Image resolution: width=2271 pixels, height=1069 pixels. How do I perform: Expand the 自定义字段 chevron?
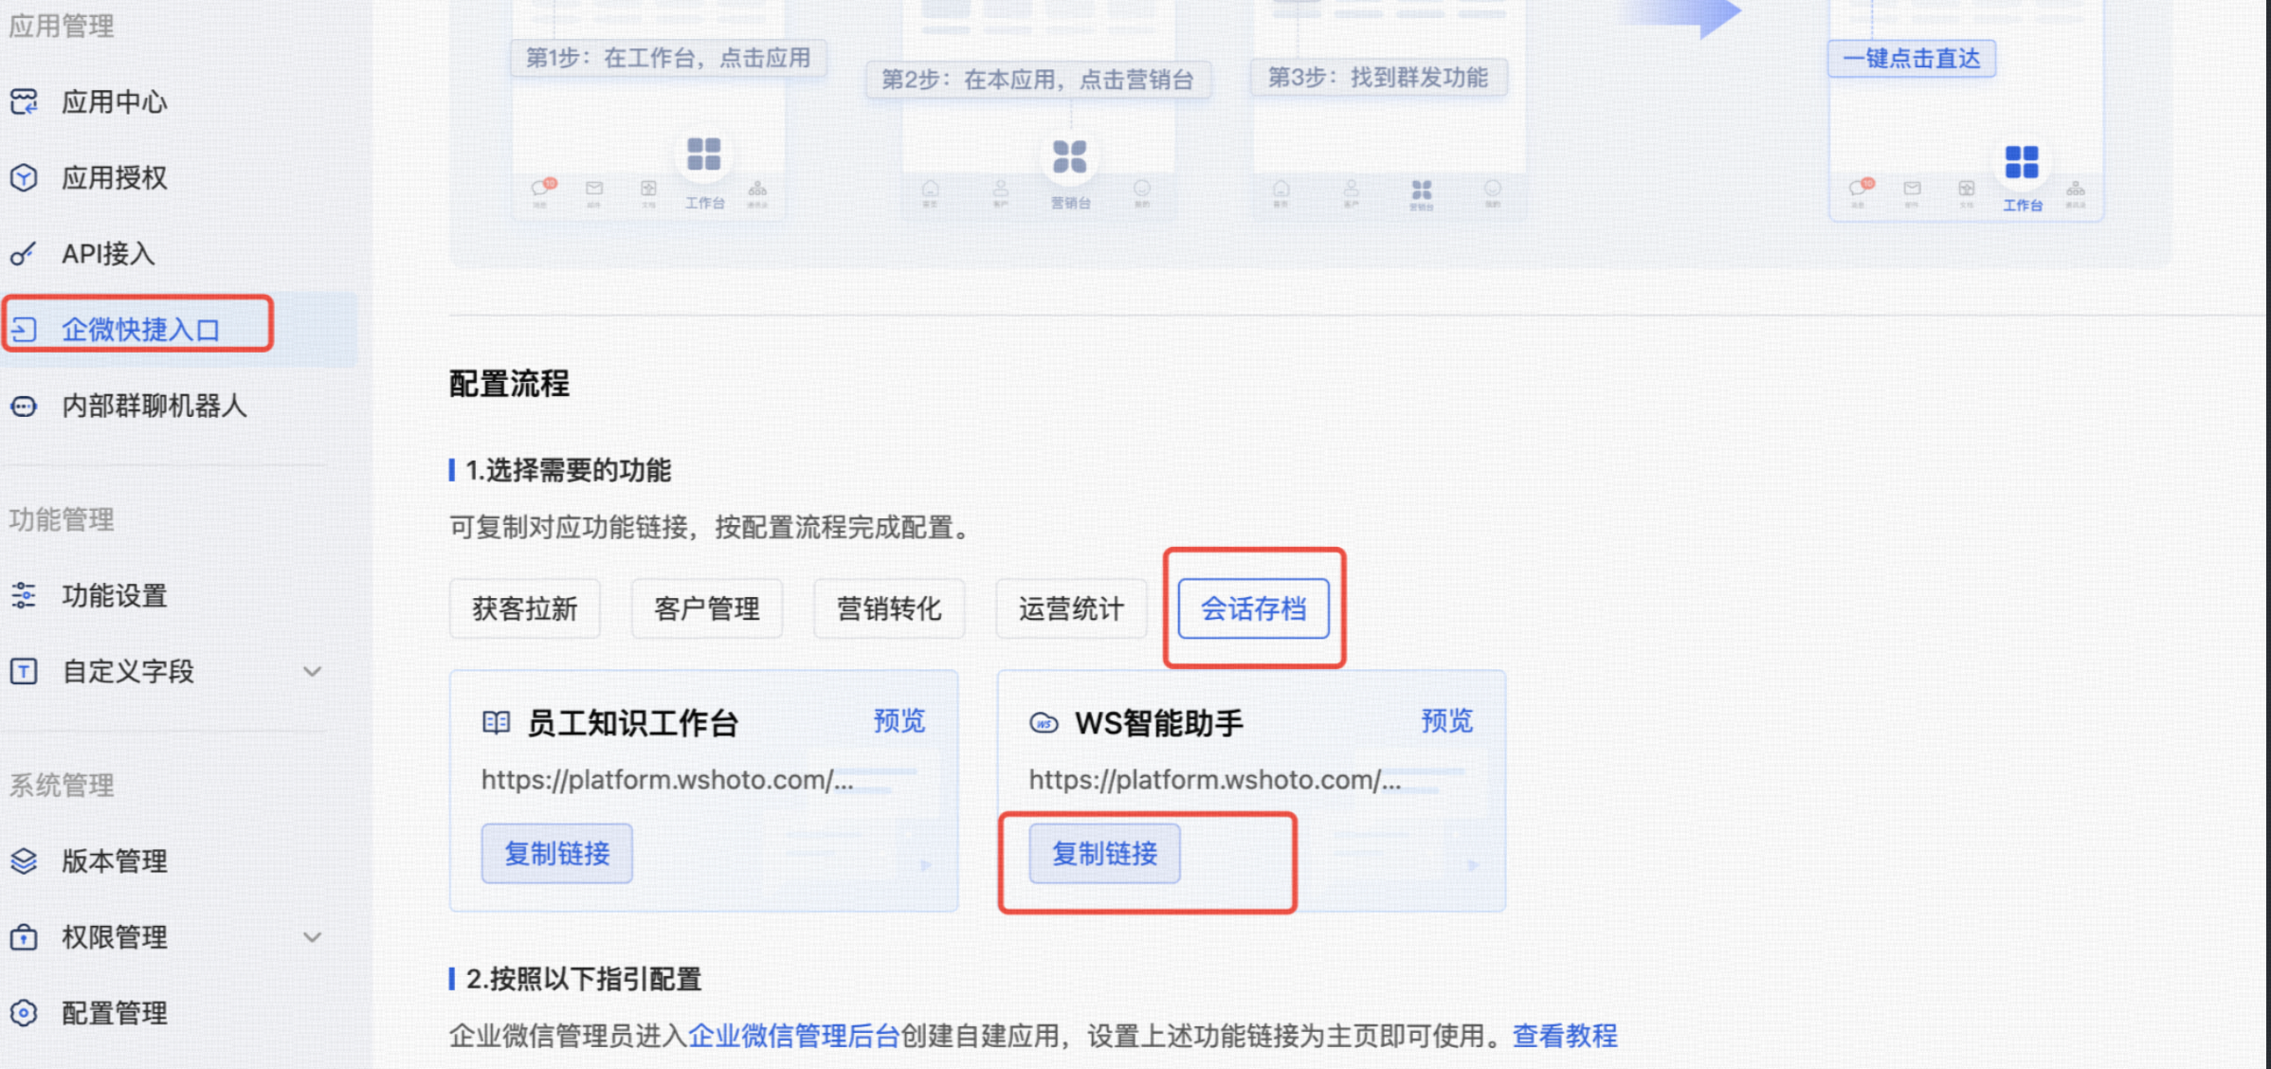click(x=312, y=671)
